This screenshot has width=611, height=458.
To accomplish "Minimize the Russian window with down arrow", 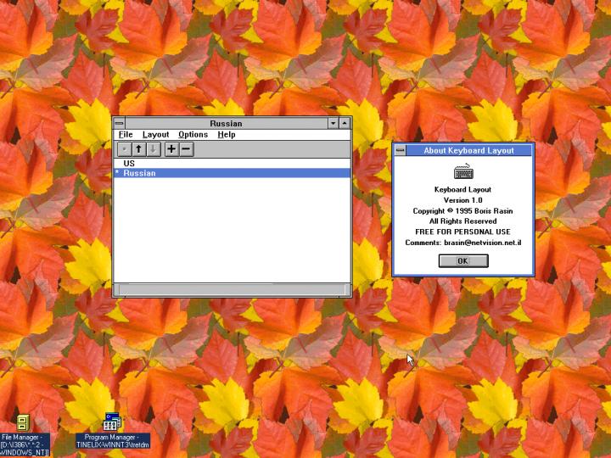I will coord(333,124).
